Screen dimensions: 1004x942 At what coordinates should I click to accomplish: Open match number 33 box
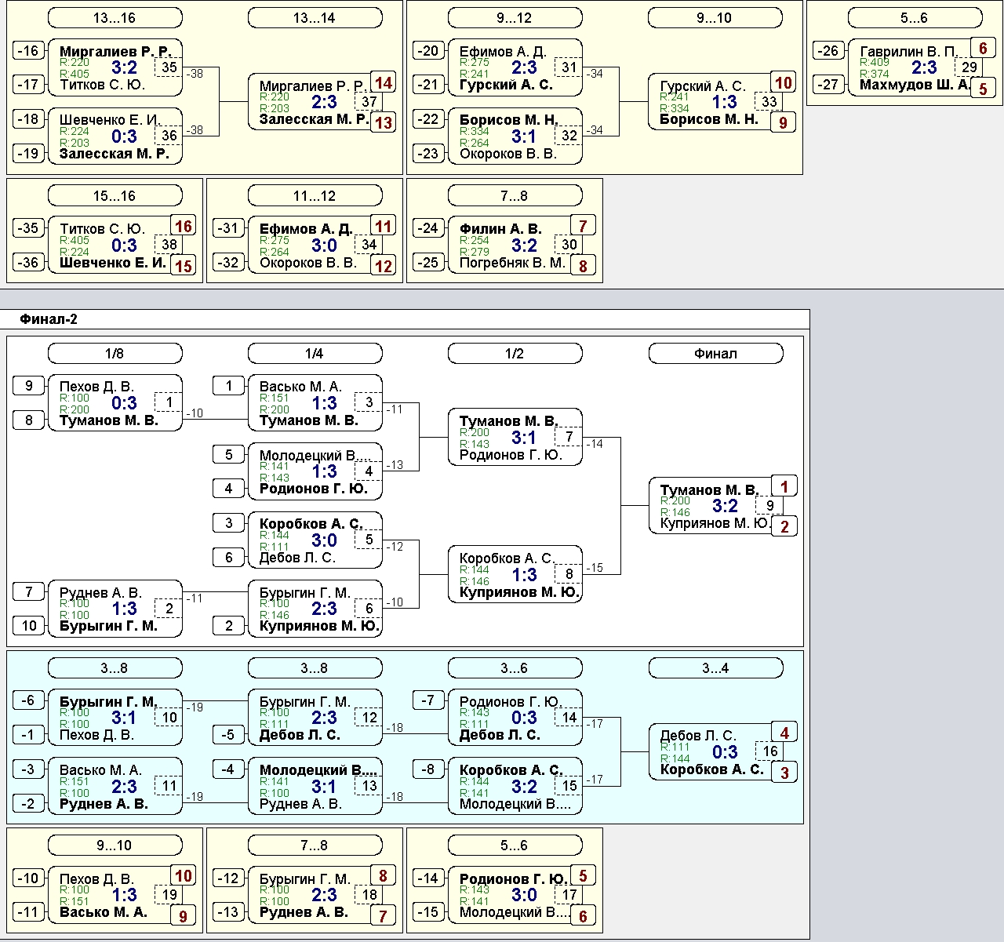(x=769, y=102)
